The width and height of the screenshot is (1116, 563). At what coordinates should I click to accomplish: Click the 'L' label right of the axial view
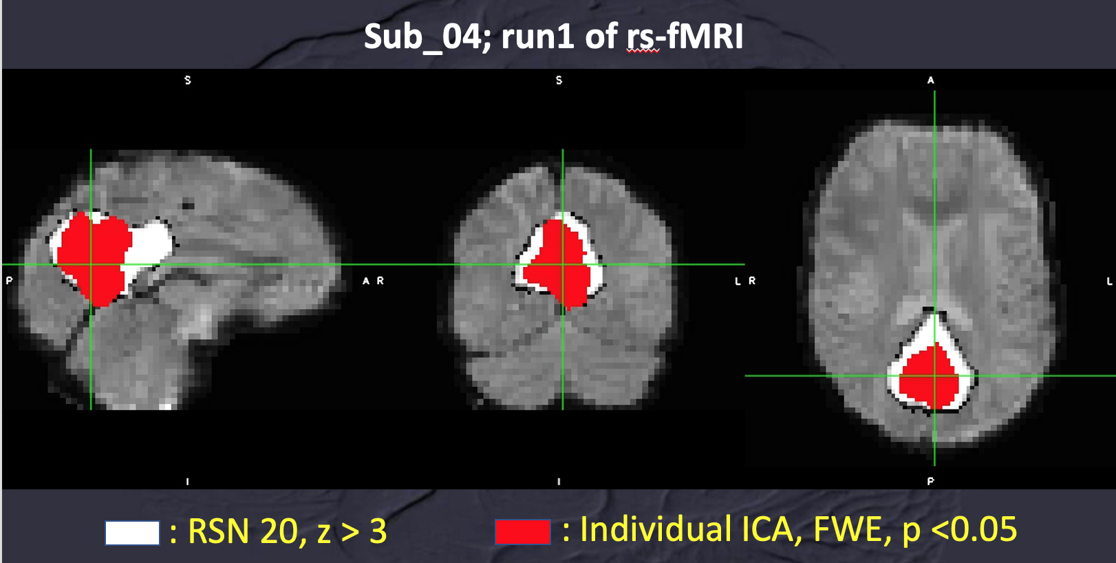click(x=1109, y=281)
